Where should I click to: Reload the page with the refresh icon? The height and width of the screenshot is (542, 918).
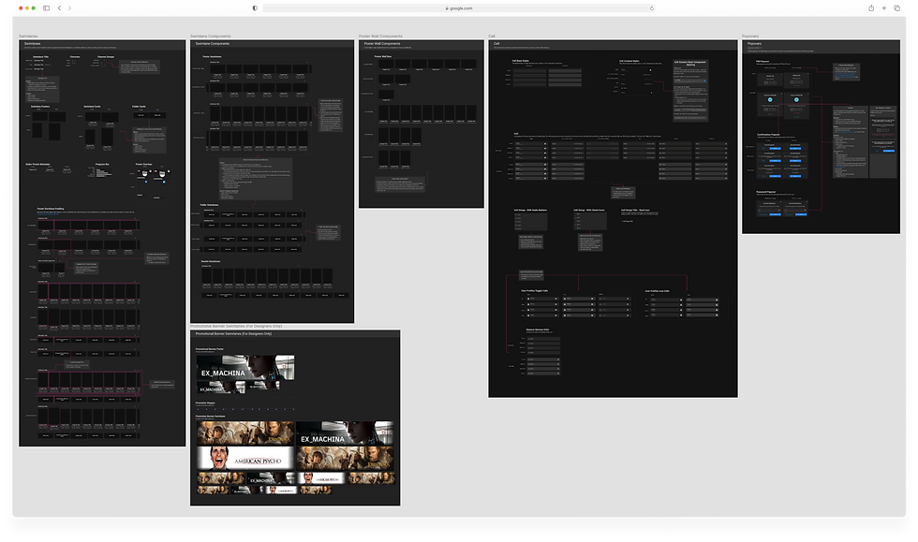(x=651, y=8)
